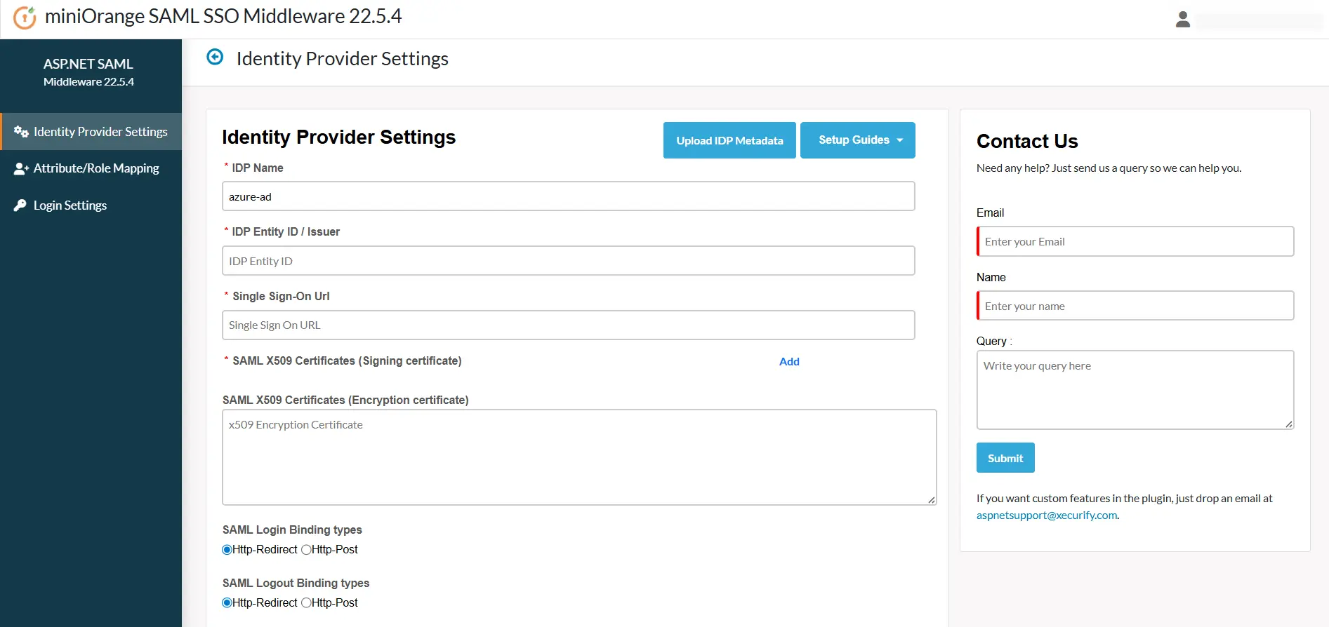Click the back arrow circle icon
The width and height of the screenshot is (1329, 627).
(x=215, y=58)
